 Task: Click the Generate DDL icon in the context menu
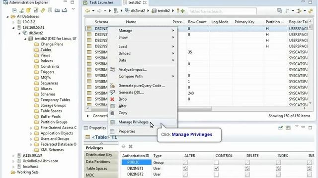pyautogui.click(x=112, y=92)
